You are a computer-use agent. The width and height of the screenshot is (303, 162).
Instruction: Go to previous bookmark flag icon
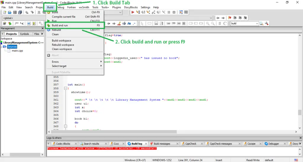tap(235, 18)
